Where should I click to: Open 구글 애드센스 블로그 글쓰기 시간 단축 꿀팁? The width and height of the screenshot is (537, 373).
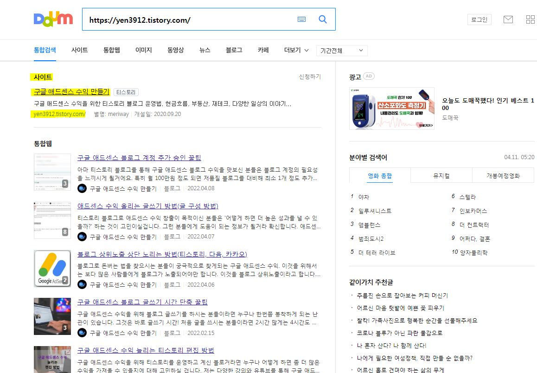(142, 302)
